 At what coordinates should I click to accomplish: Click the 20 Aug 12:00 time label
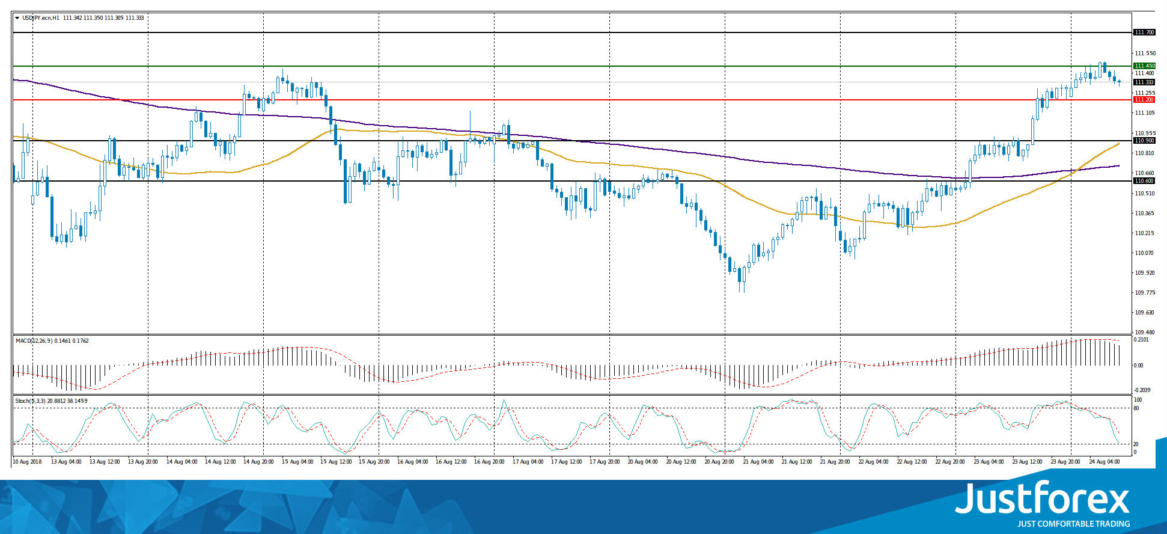[x=681, y=462]
